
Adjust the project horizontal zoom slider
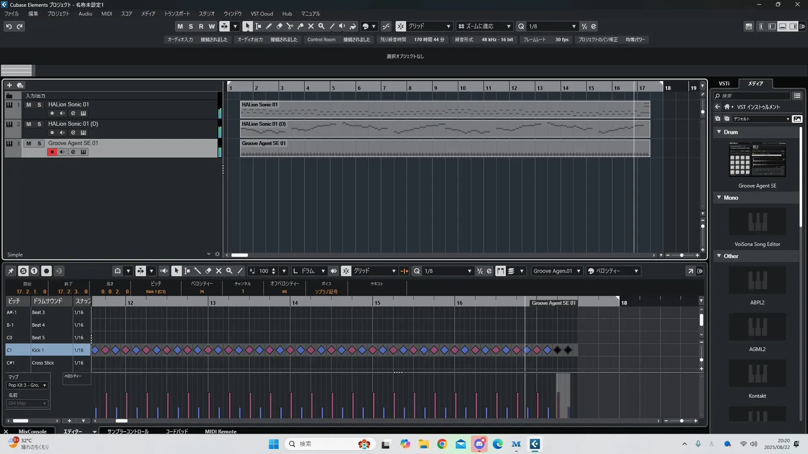(682, 255)
